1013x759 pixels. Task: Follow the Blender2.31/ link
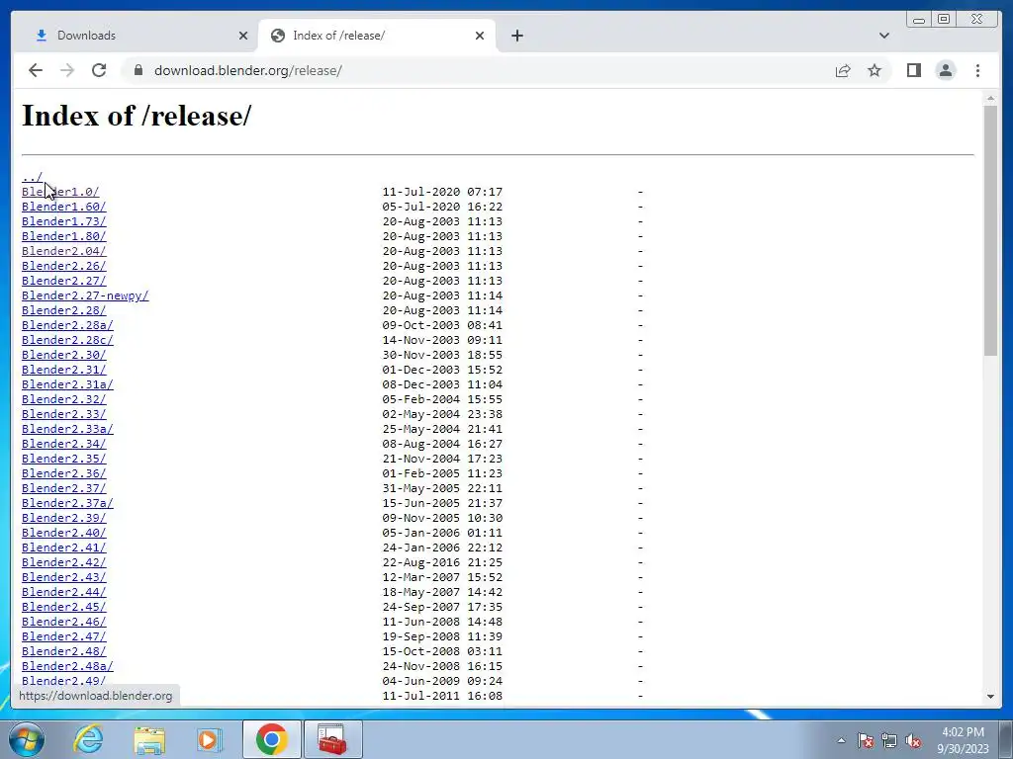point(63,370)
